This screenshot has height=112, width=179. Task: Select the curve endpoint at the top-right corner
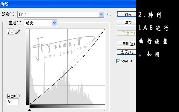pos(104,30)
